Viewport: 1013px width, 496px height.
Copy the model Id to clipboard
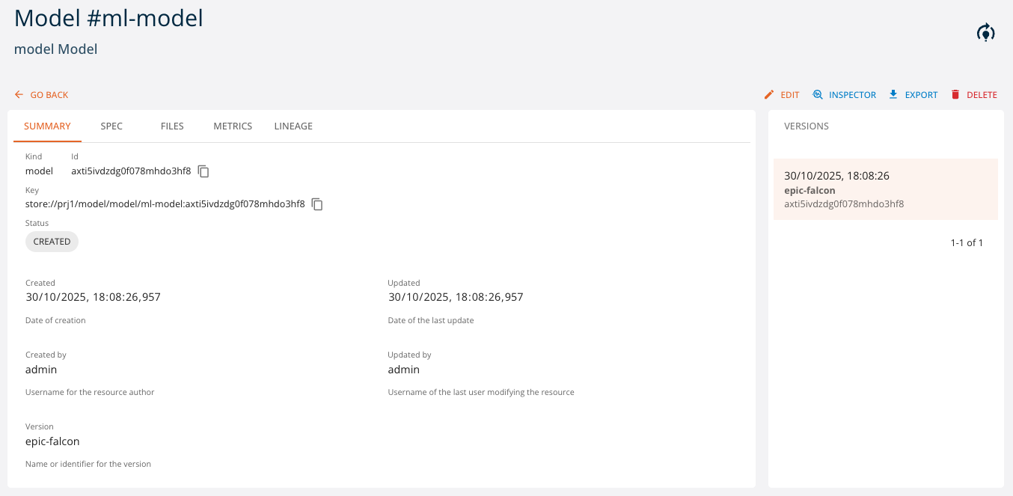click(203, 171)
